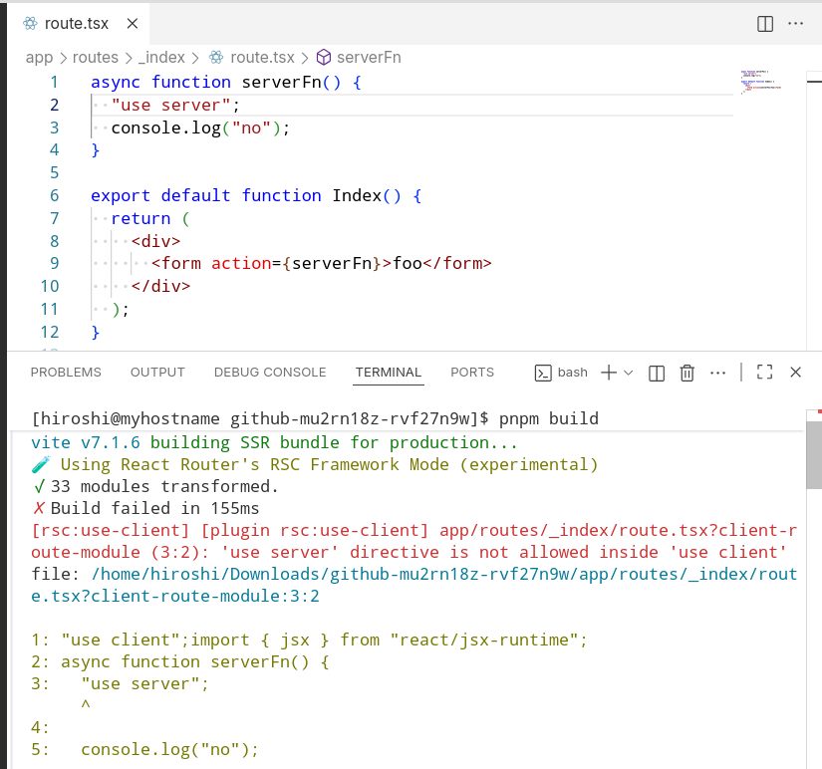Click the split editor right icon
Screen dimensions: 822x769
click(x=765, y=23)
